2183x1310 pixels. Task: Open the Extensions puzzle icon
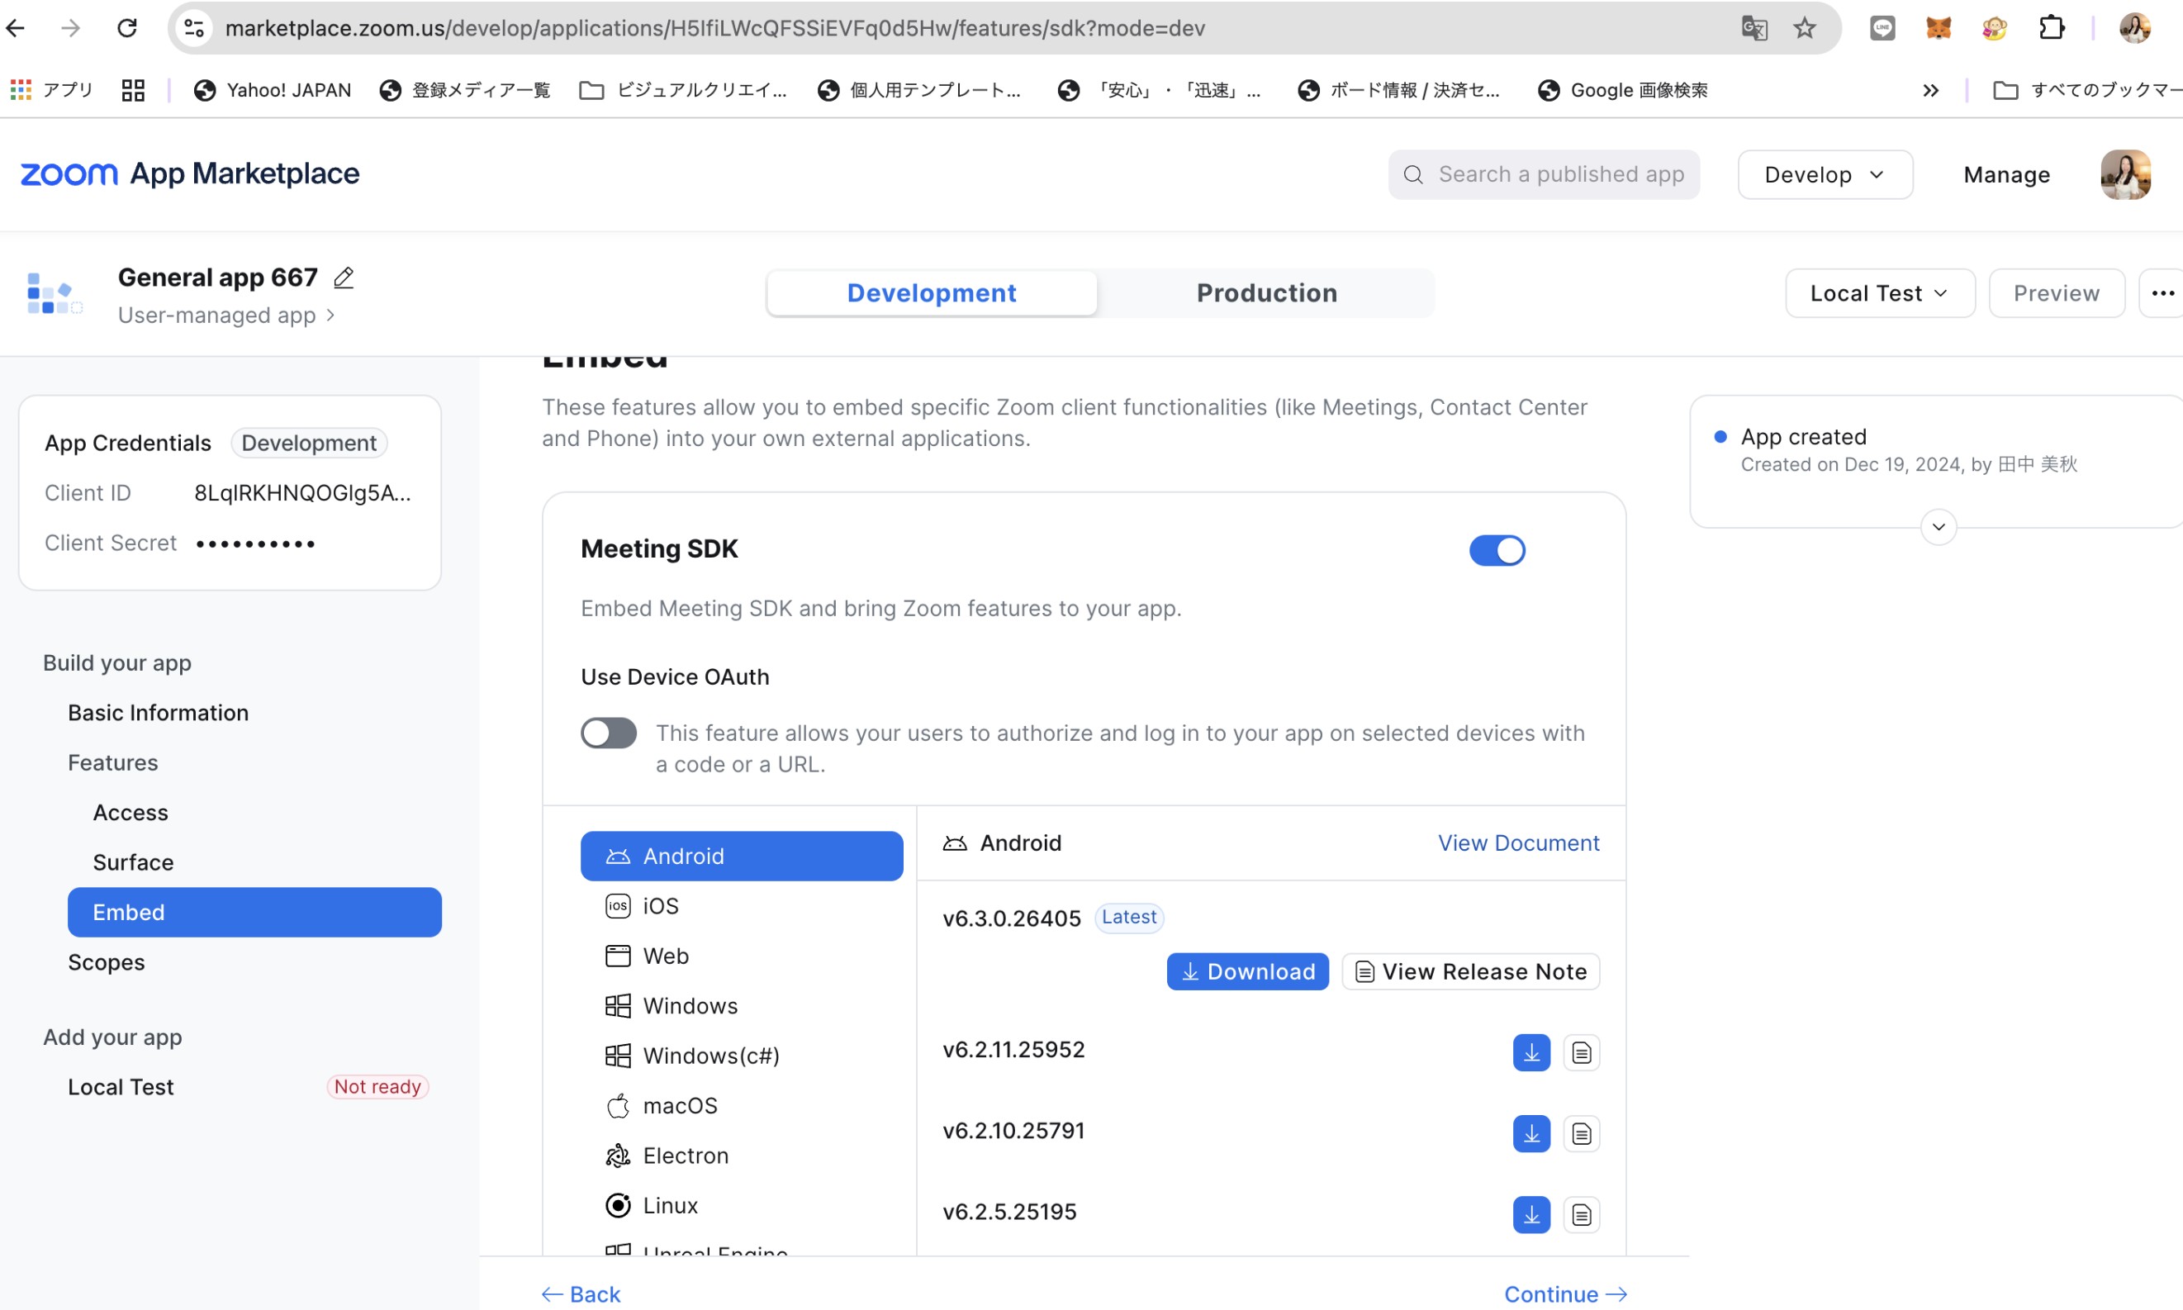coord(2052,28)
